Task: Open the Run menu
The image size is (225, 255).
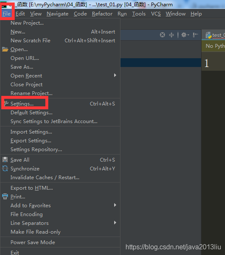Action: pyautogui.click(x=122, y=14)
